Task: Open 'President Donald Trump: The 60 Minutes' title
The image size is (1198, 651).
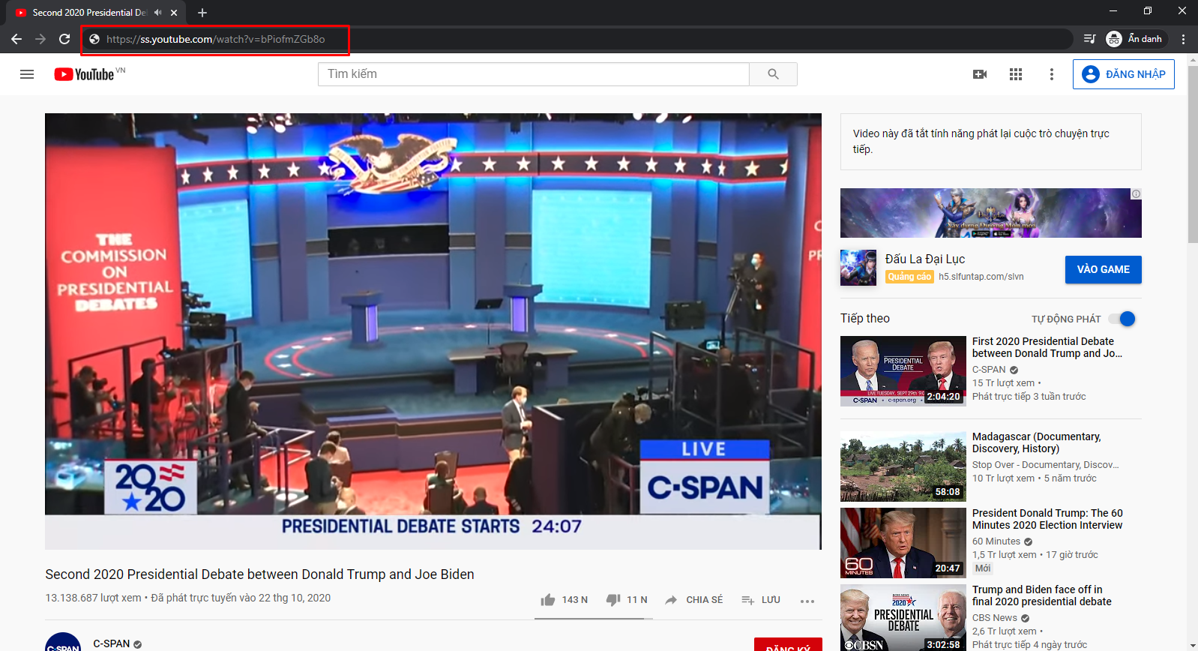Action: coord(1047,519)
